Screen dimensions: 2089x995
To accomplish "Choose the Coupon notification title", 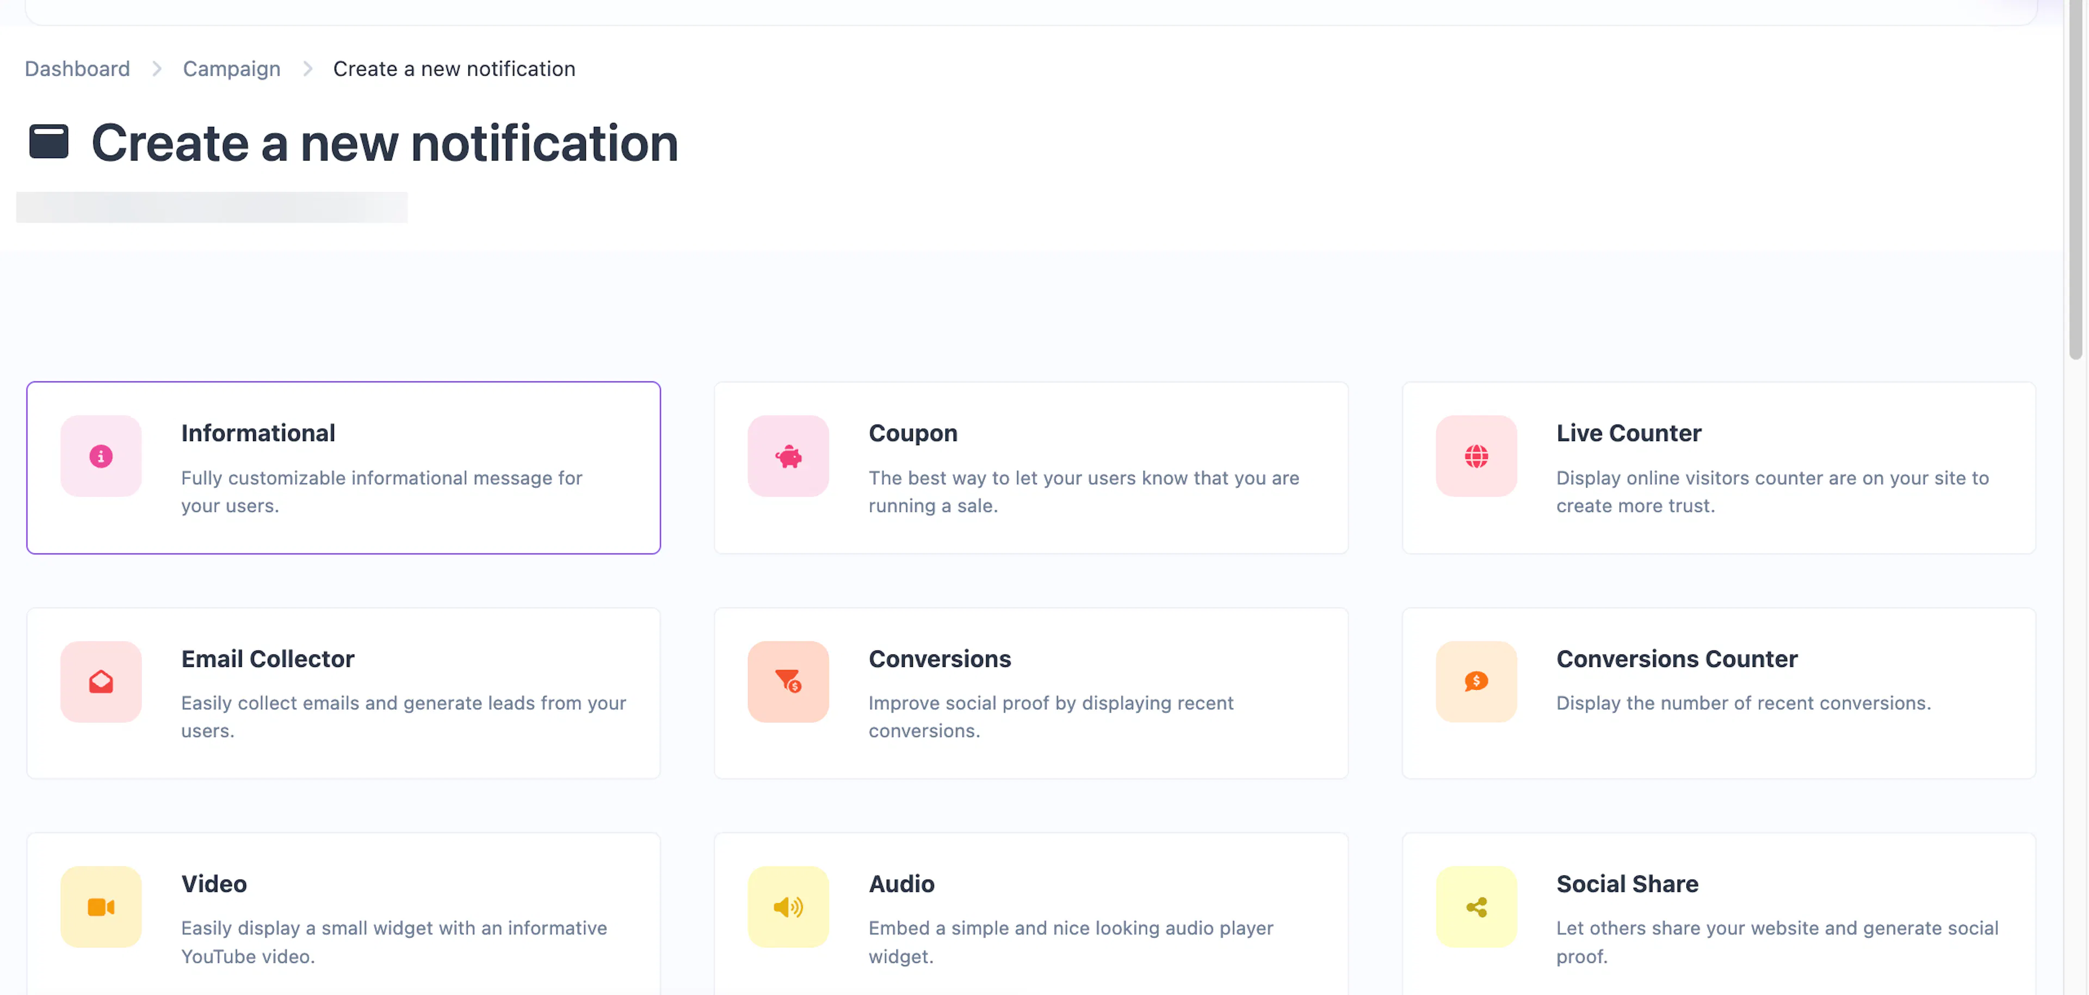I will (x=913, y=433).
